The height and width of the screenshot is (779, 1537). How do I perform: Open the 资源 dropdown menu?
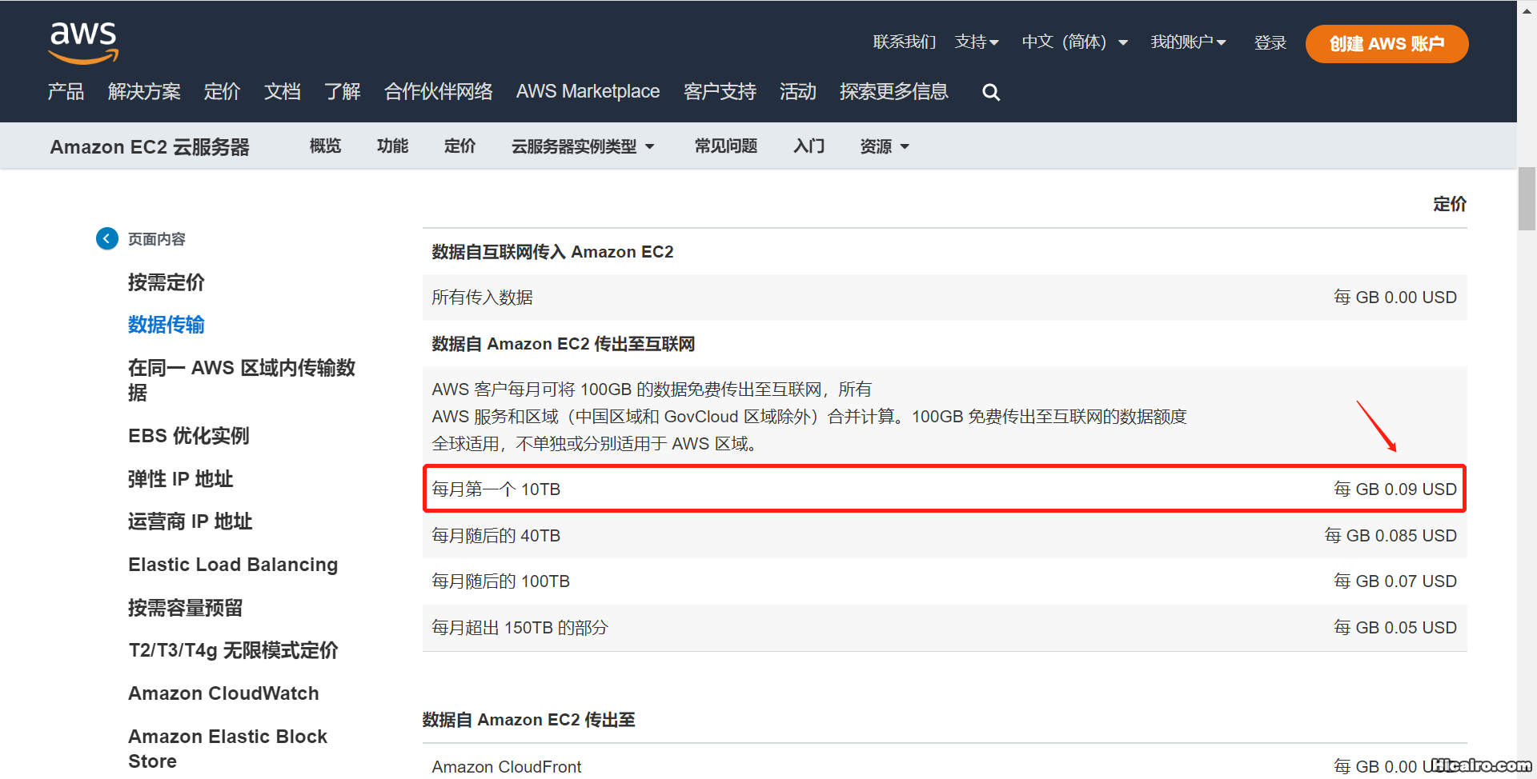[x=884, y=146]
